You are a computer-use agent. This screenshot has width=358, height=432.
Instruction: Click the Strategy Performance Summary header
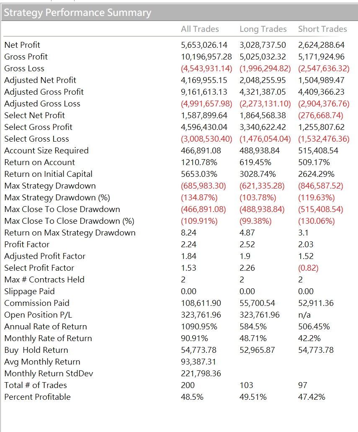pos(77,13)
